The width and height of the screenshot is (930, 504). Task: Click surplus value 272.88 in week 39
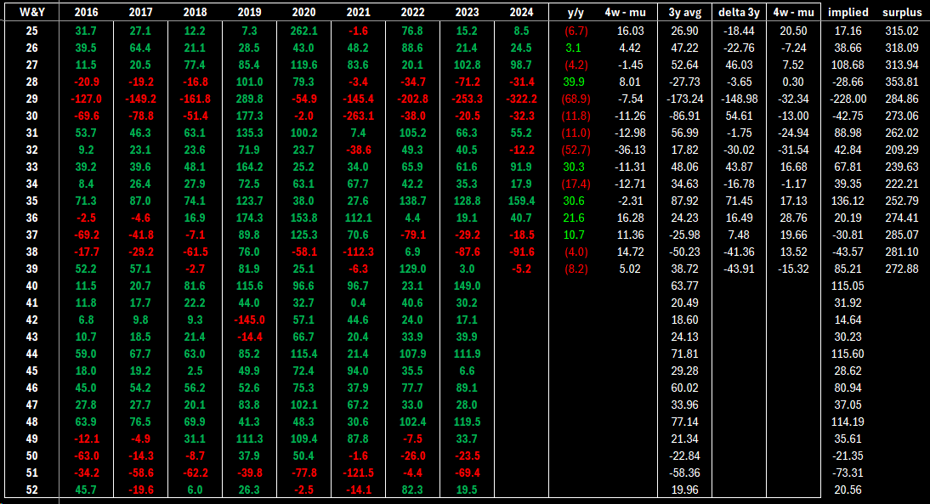(x=902, y=269)
